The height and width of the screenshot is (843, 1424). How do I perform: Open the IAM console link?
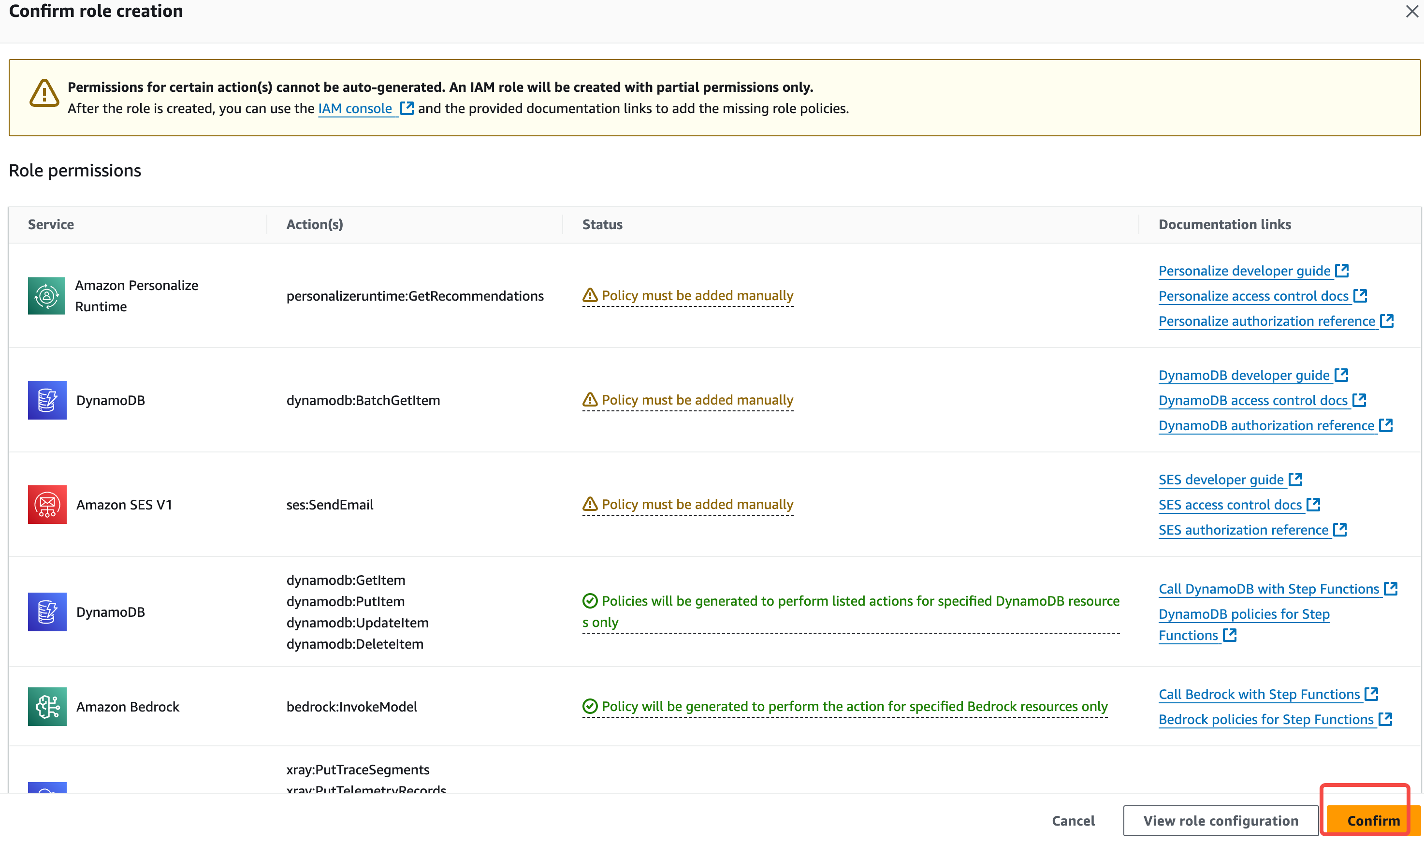coord(355,108)
